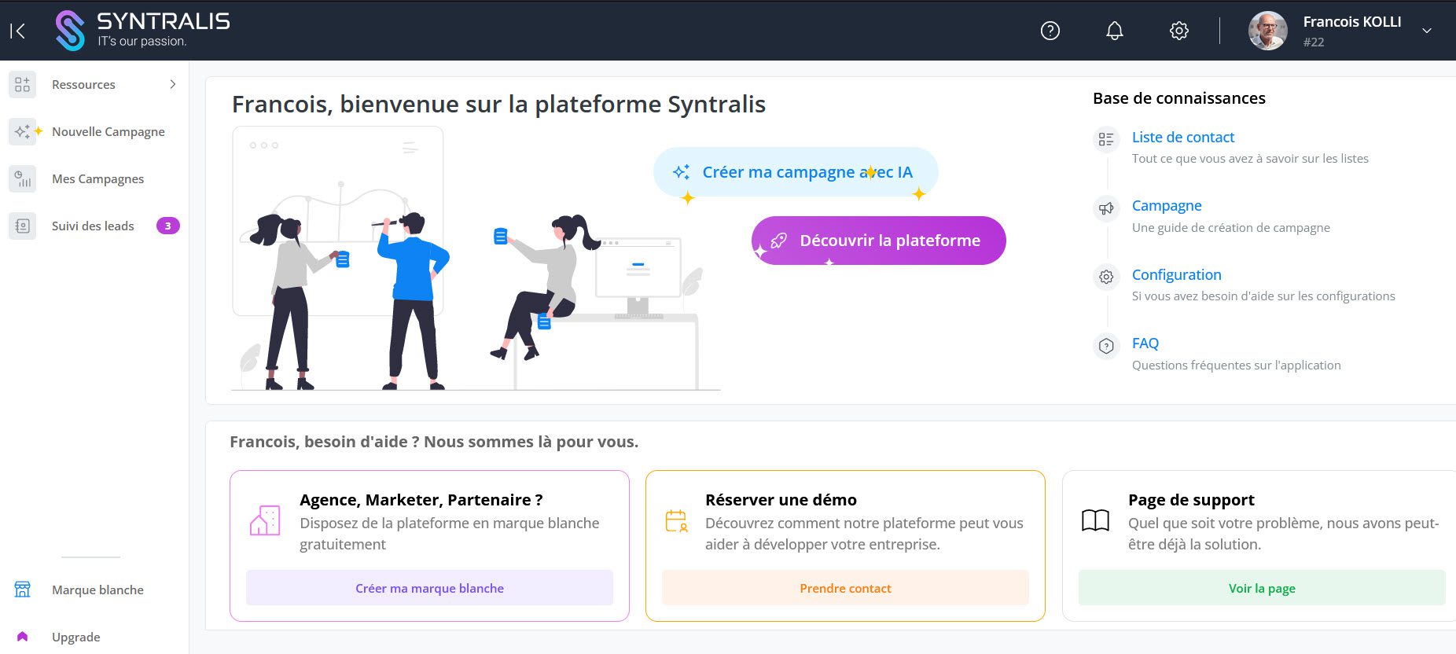The height and width of the screenshot is (654, 1456).
Task: Open the Configuration help link
Action: click(1177, 274)
